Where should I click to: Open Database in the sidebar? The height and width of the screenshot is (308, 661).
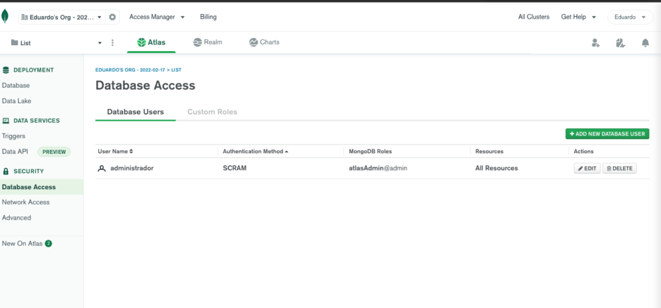click(16, 85)
